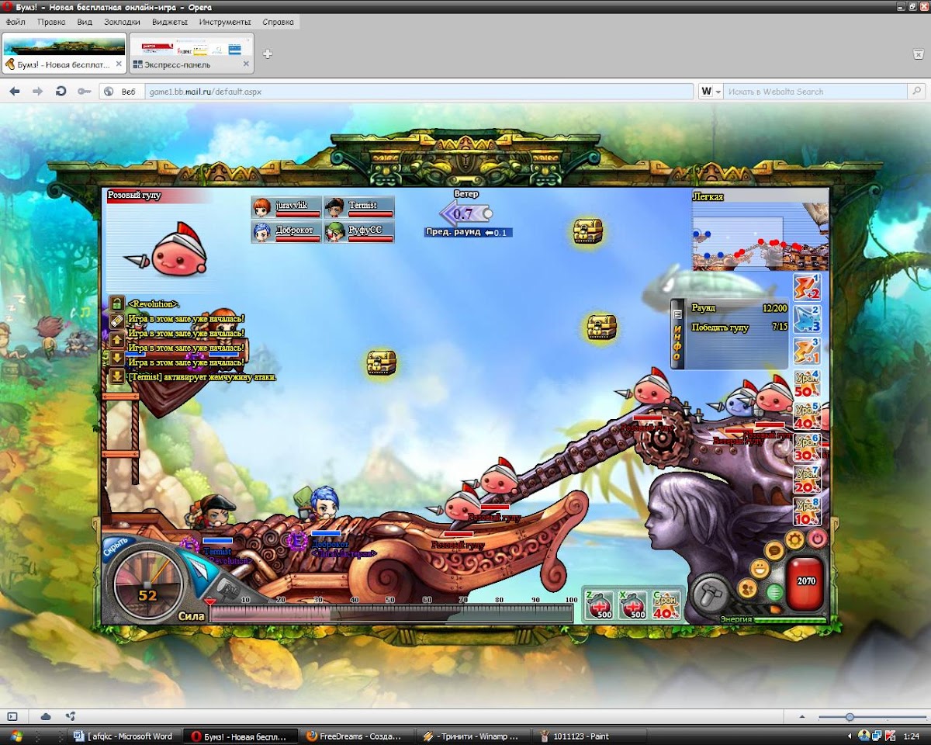Go back in Opera
This screenshot has width=931, height=745.
(x=14, y=92)
